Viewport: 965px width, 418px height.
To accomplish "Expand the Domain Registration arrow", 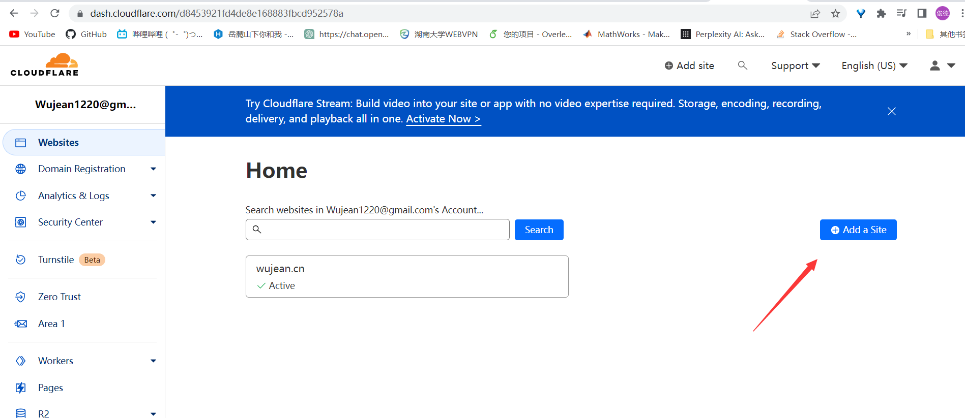I will 153,169.
